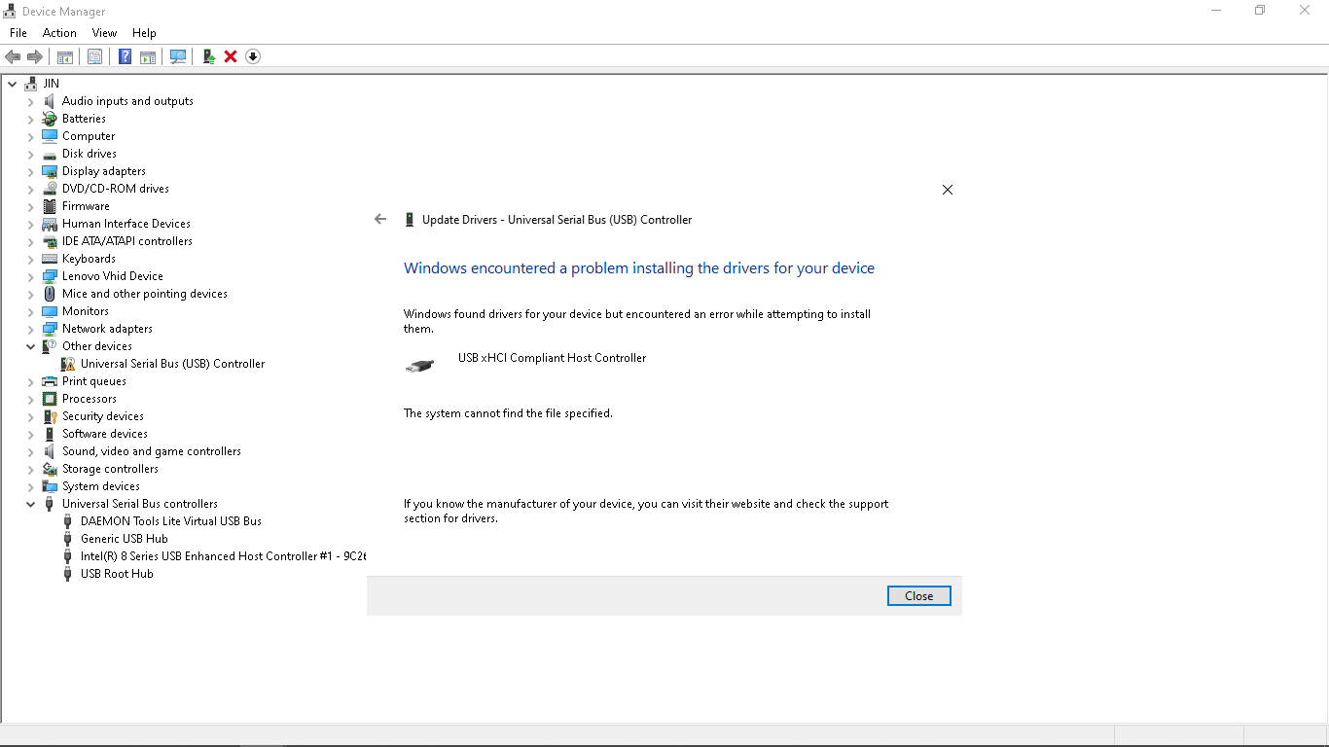Expand Mice and other pointing devices
This screenshot has width=1329, height=747.
[x=31, y=294]
